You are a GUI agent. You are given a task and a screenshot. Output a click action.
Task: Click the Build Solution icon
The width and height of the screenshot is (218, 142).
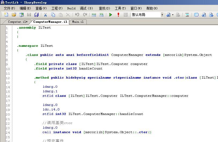click(x=94, y=14)
